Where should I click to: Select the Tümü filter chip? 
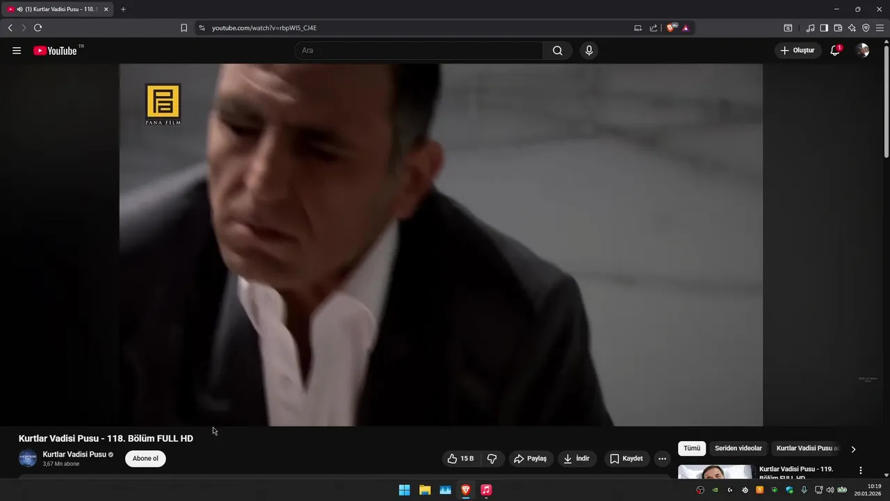coord(692,449)
